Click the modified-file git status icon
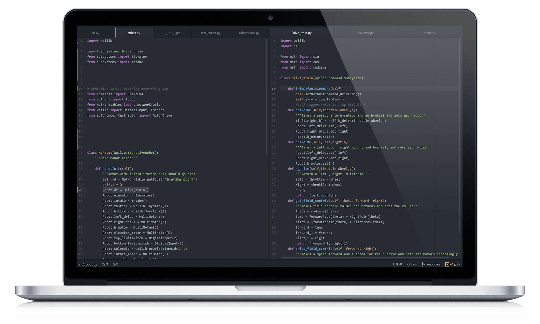 447,264
